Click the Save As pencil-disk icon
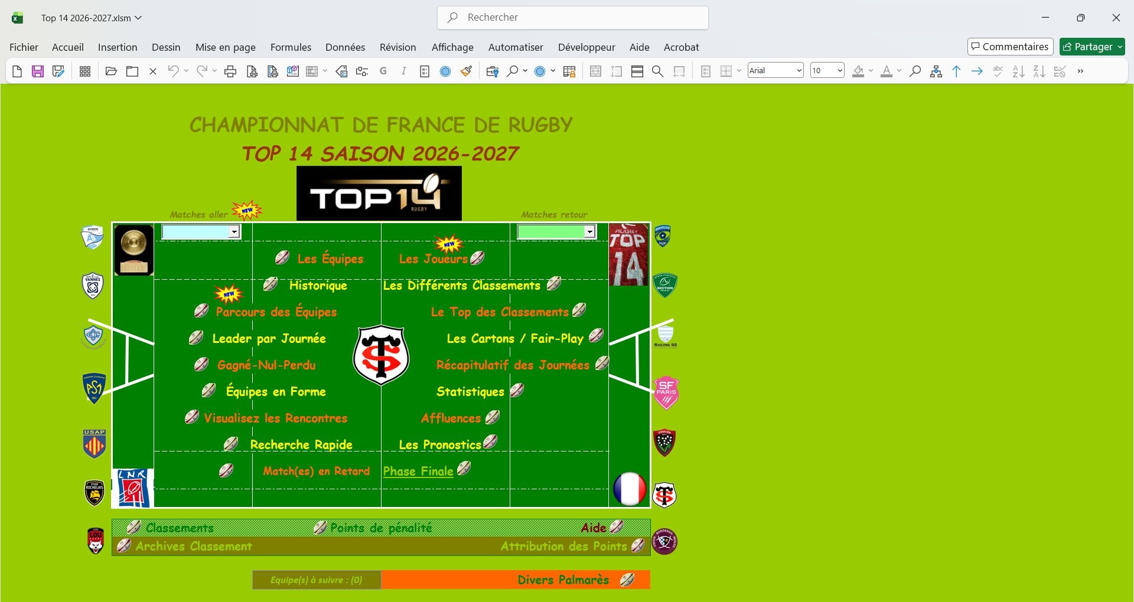Viewport: 1134px width, 602px height. click(x=58, y=71)
